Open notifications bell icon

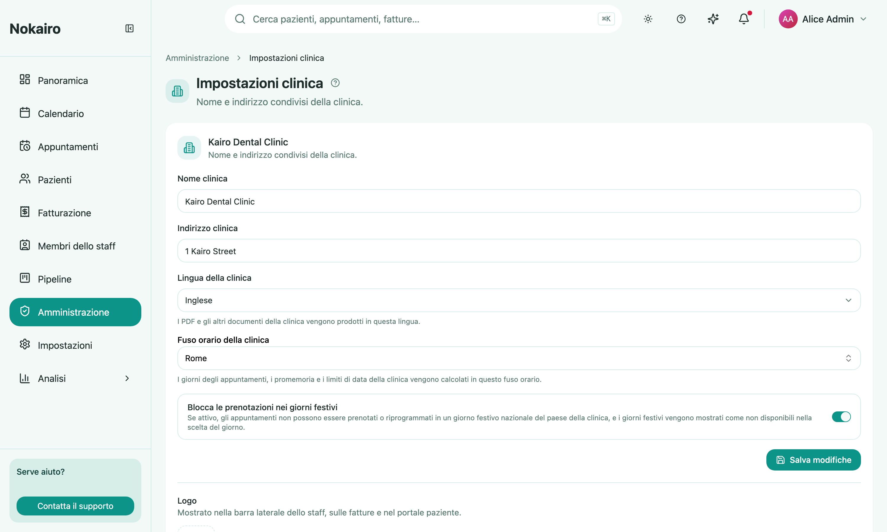tap(744, 19)
